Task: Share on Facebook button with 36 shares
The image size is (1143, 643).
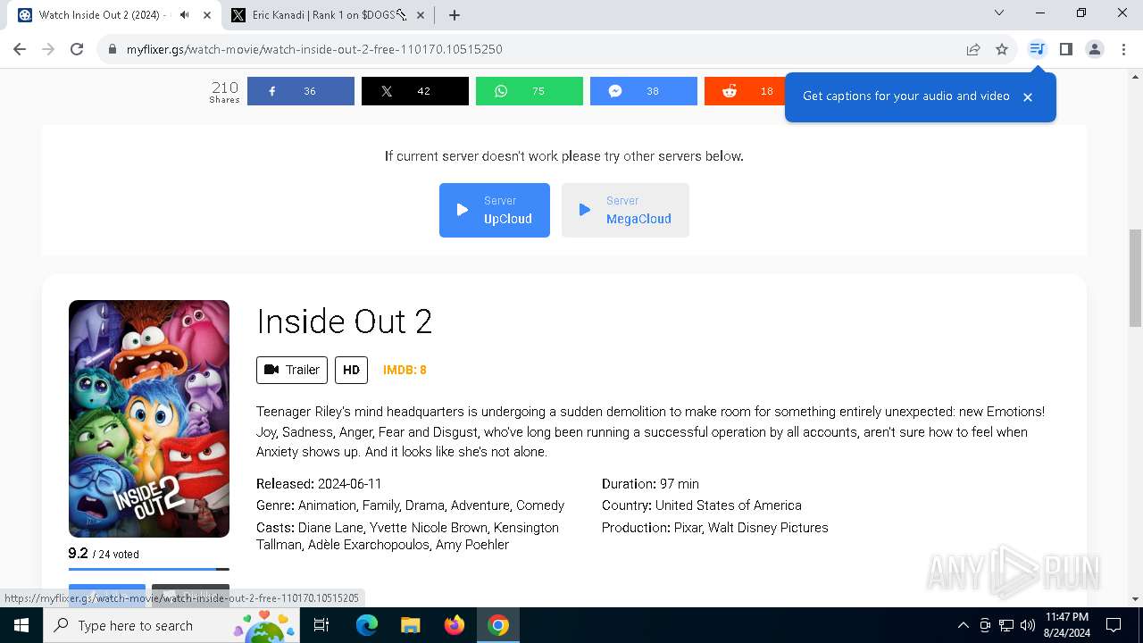Action: coord(301,91)
